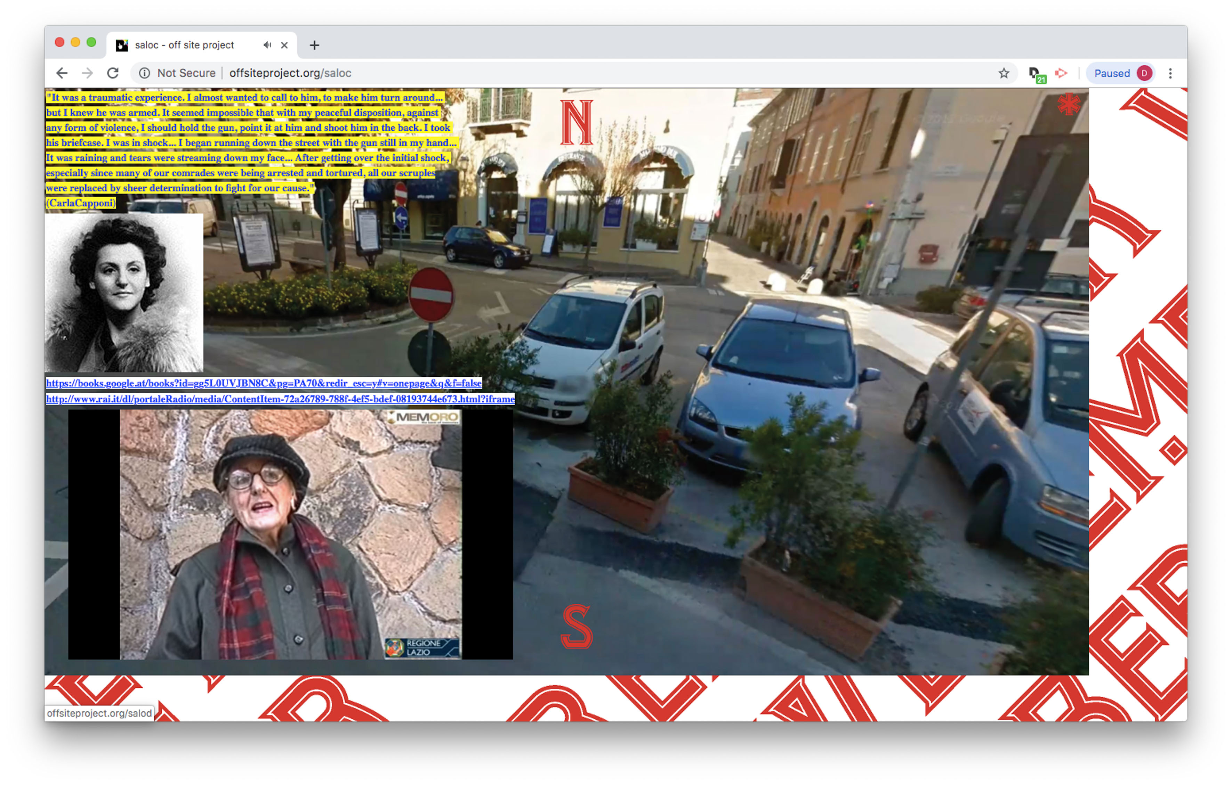
Task: Play the Memoro interview video
Action: (291, 534)
